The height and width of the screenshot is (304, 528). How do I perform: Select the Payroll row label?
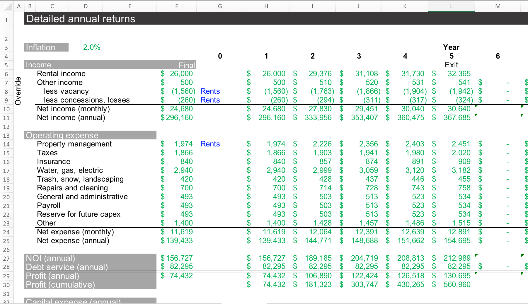[x=49, y=205]
